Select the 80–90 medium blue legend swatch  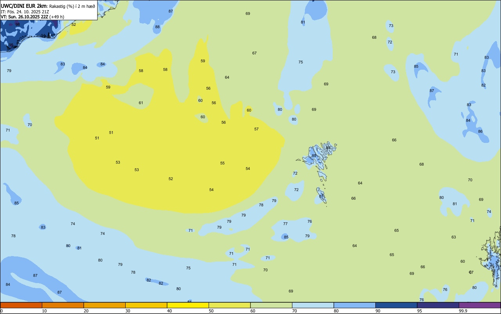tap(355, 305)
